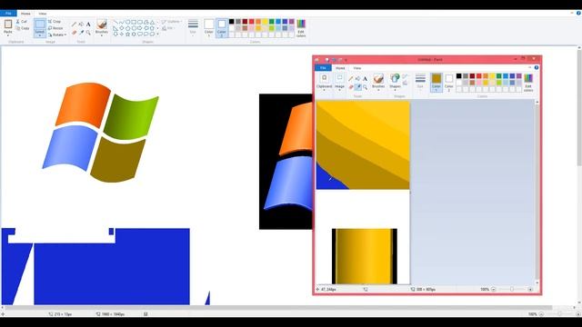Switch to the Home tab in back Paint window
The image size is (582, 327).
click(25, 14)
